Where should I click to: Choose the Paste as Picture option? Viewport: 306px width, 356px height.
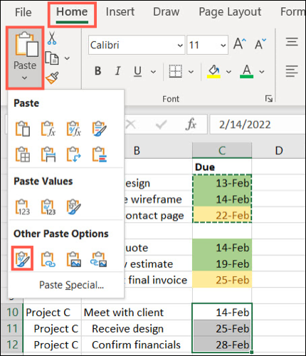[x=74, y=259]
